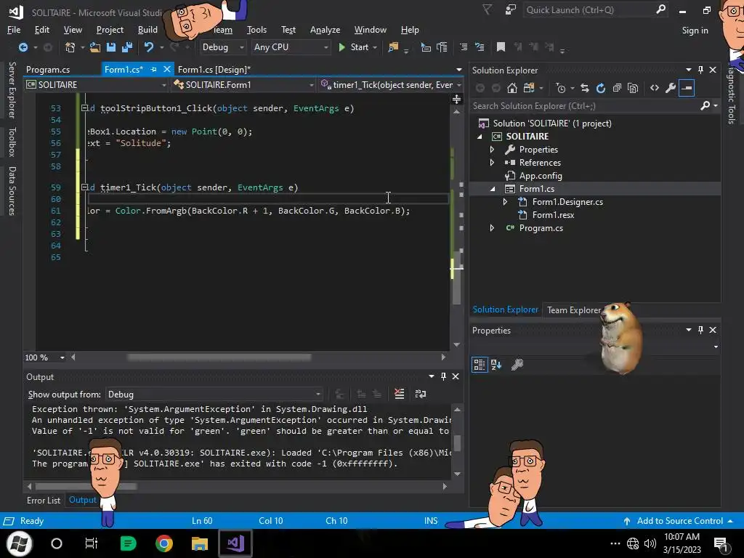
Task: Toggle auto-hide pin on Properties panel
Action: pos(700,330)
